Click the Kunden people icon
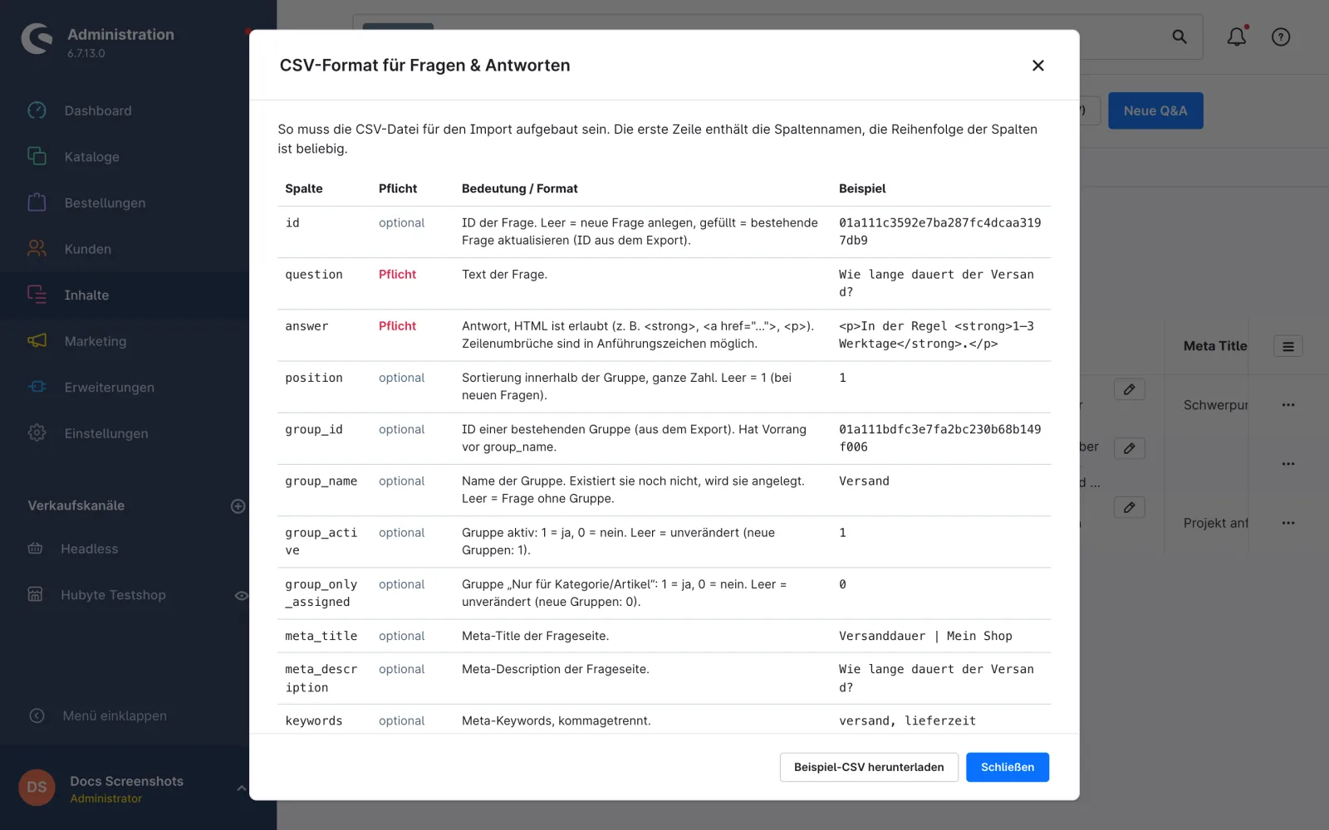This screenshot has height=830, width=1329. 37,248
